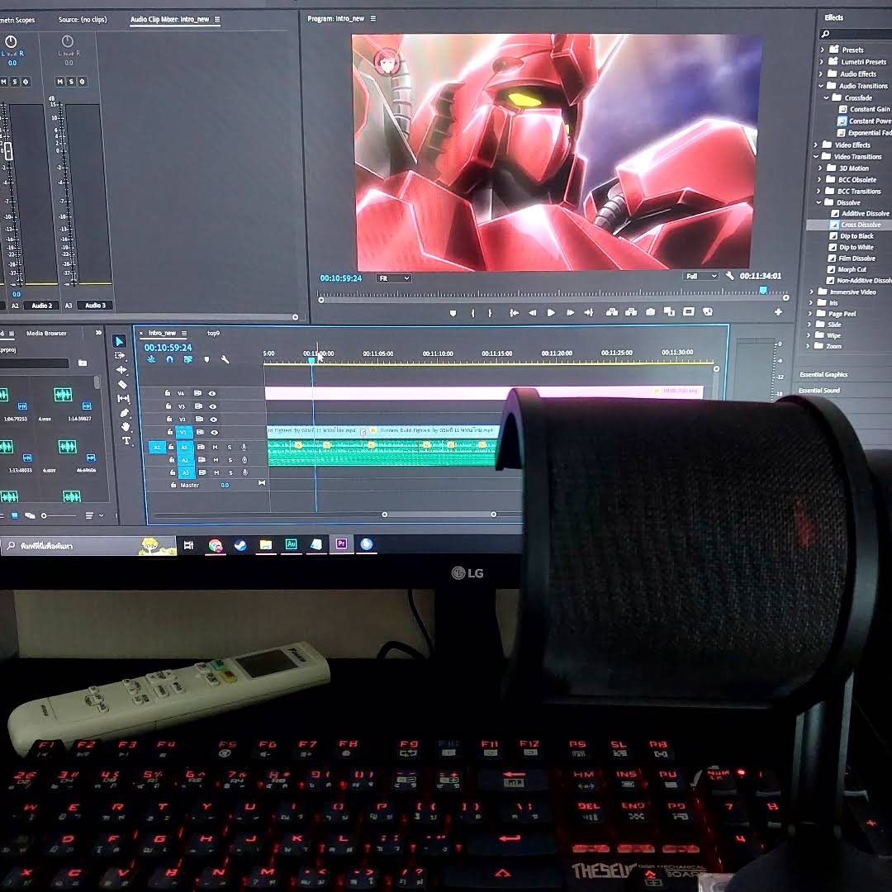Select the Slip tool

[123, 399]
